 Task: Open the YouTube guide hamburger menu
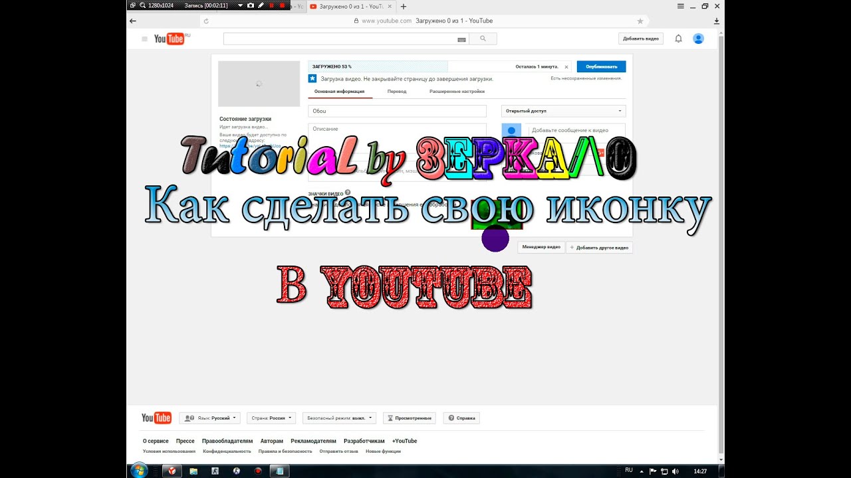coord(144,39)
